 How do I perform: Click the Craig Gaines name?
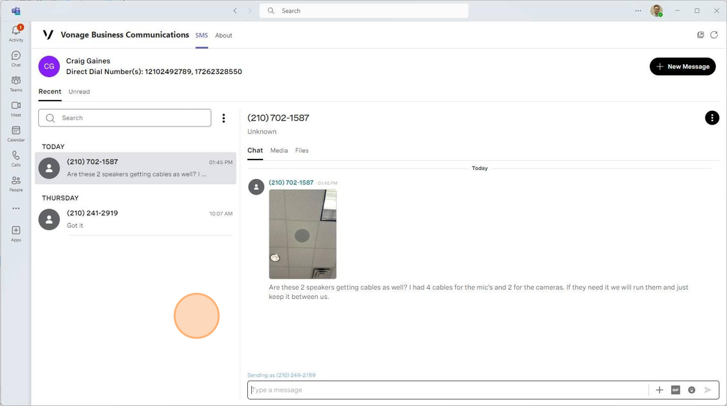point(88,61)
